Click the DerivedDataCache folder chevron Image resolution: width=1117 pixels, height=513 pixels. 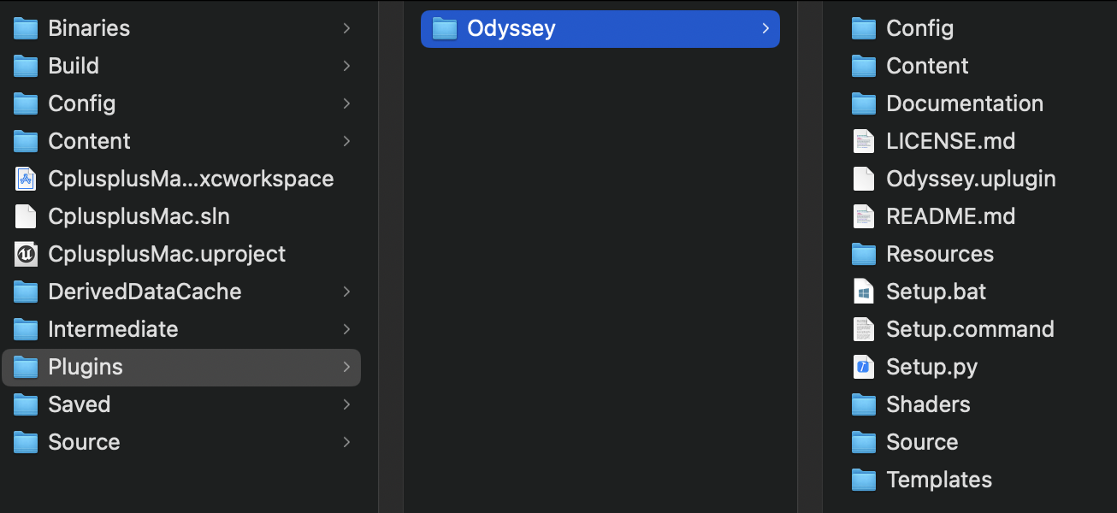point(346,292)
